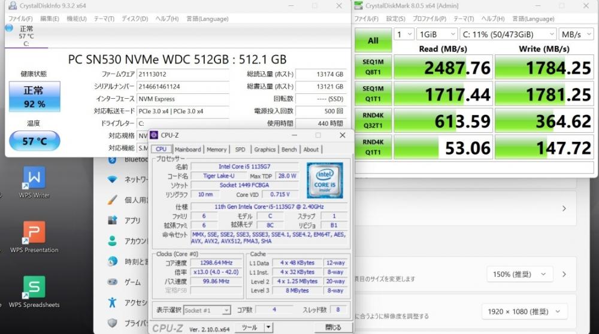Viewport: 599px width, 334px height.
Task: Click the CrystalDiskMark title bar icon
Action: 359,6
